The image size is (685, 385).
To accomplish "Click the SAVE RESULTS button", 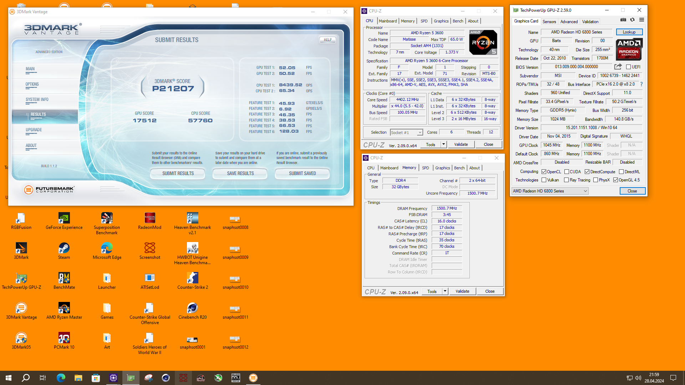I will click(240, 174).
